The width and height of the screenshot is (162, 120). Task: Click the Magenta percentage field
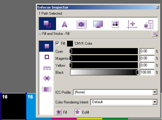tap(147, 58)
